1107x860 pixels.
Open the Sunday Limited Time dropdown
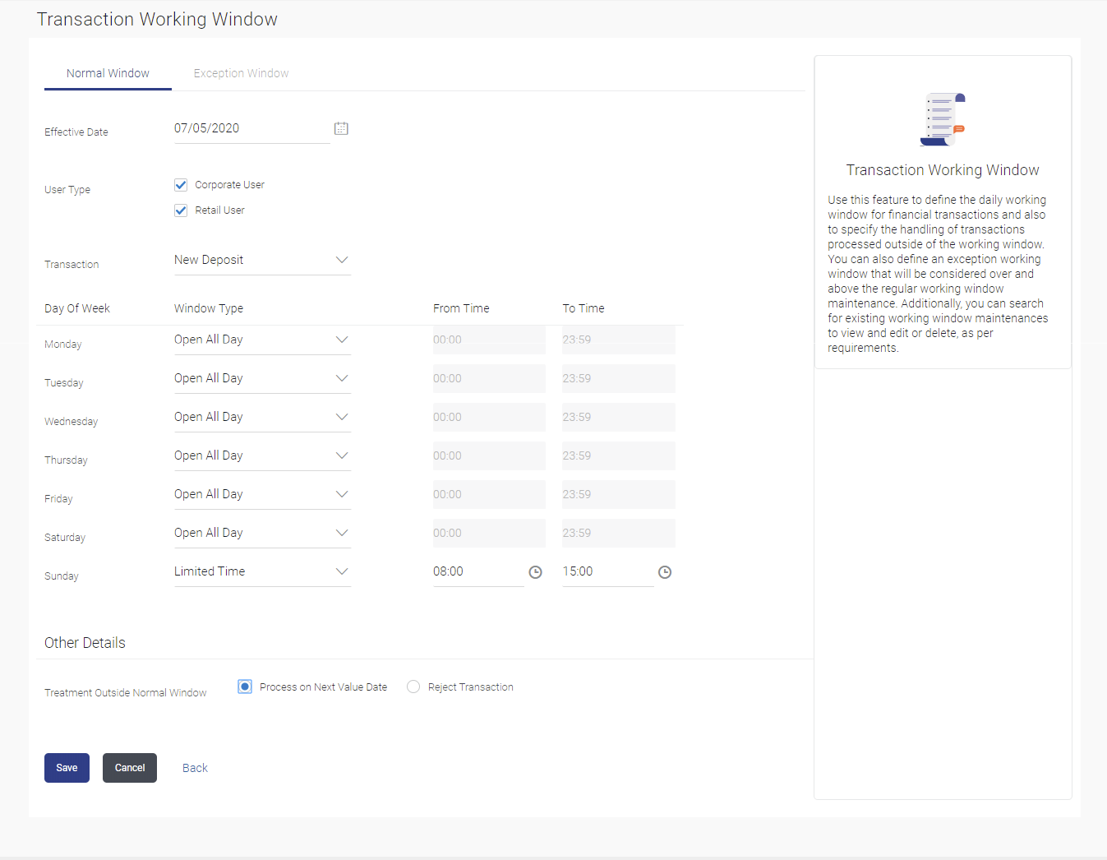tap(262, 571)
